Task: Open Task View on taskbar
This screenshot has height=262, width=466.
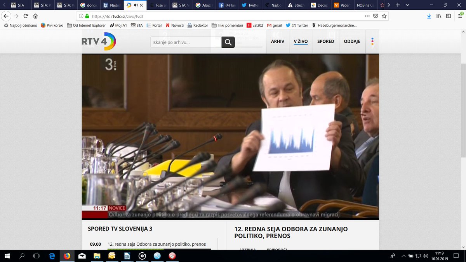Action: [x=37, y=256]
